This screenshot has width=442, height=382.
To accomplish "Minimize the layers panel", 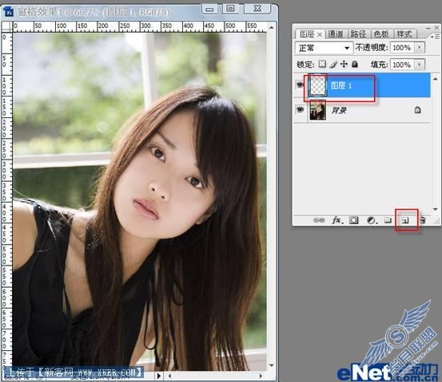I will [x=428, y=28].
